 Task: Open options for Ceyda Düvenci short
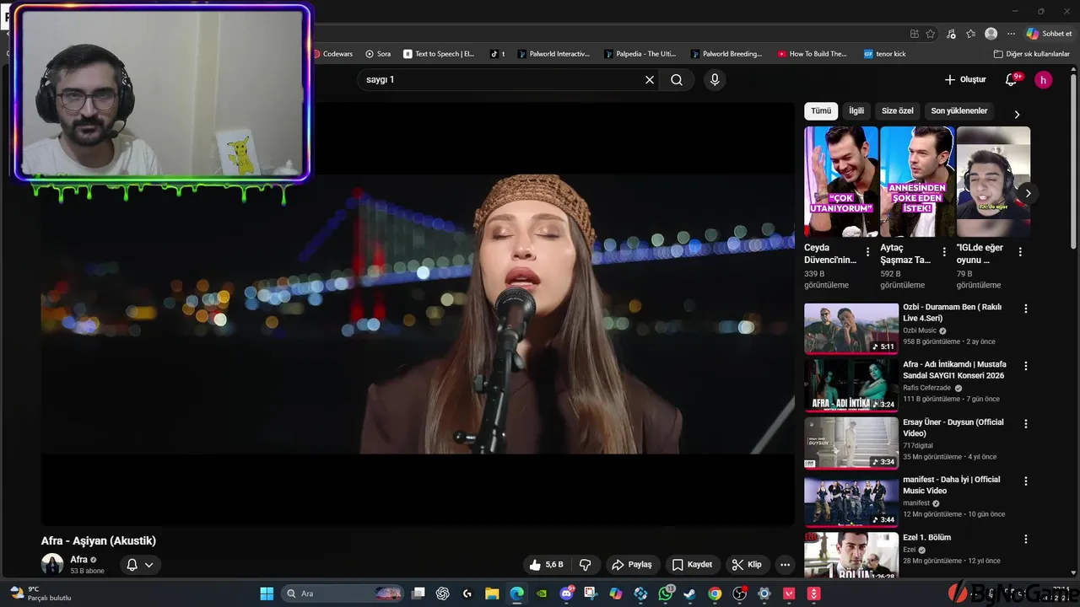(x=867, y=252)
